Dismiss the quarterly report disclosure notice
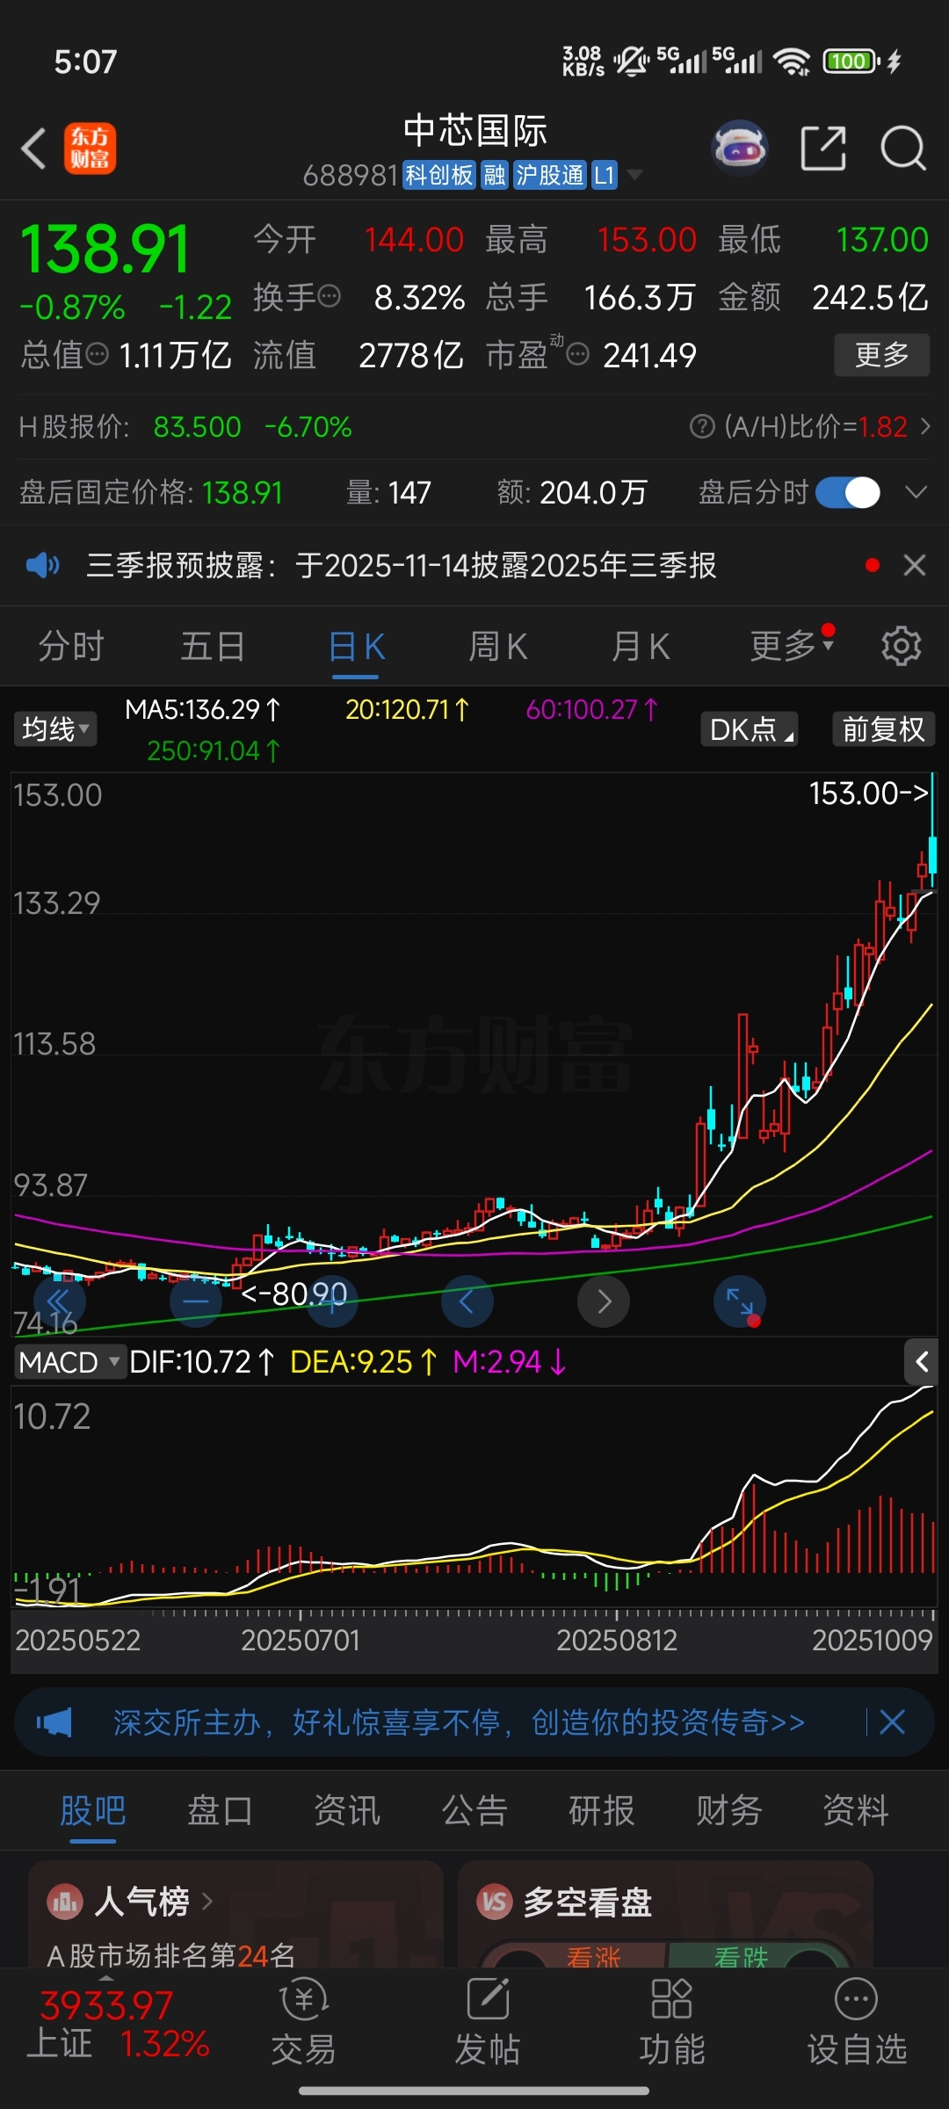This screenshot has width=949, height=2109. click(x=915, y=565)
